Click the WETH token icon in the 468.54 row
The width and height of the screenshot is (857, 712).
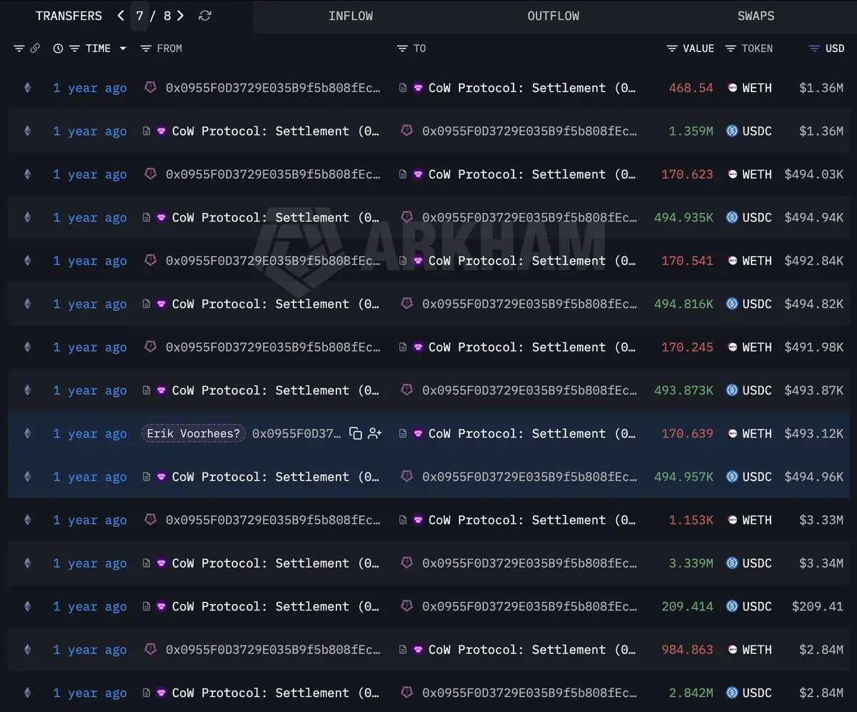click(732, 88)
